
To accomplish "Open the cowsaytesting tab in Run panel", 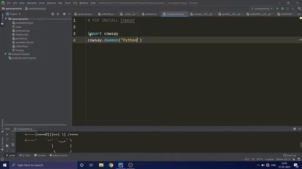I will (24, 129).
